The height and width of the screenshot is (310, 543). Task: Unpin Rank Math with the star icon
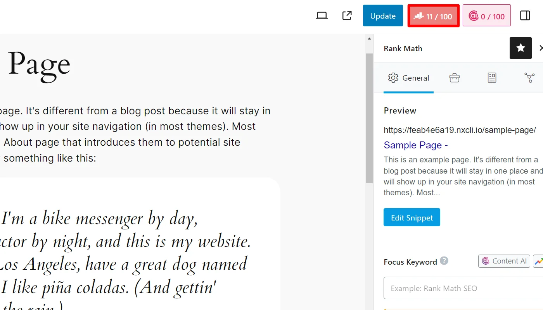[521, 48]
